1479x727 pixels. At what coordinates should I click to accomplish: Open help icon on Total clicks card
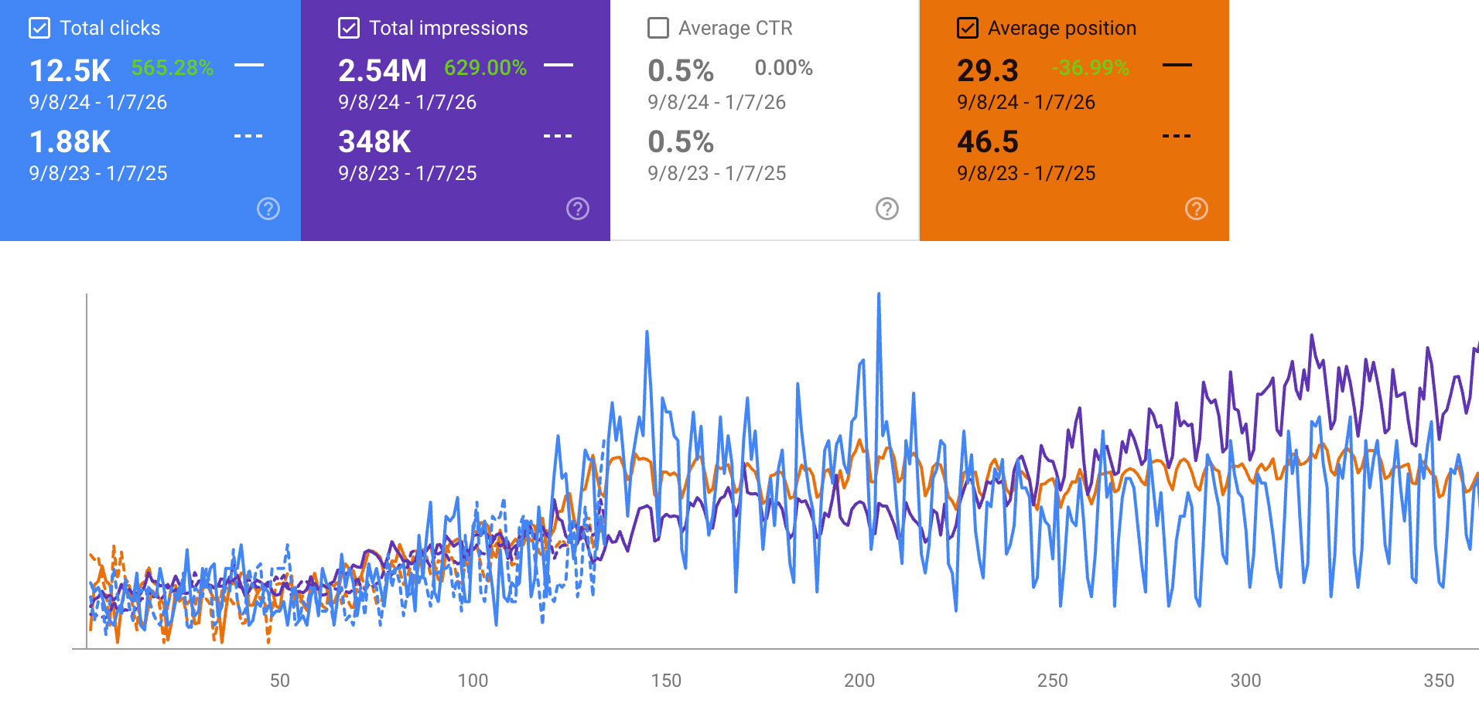tap(268, 209)
